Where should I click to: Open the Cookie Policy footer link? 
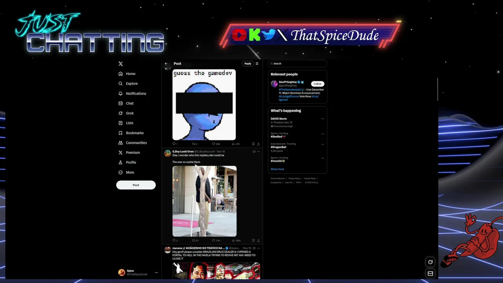click(310, 178)
